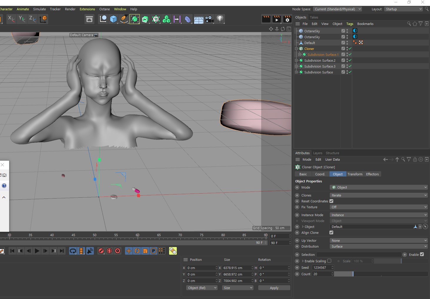Go to the end of animation

click(62, 251)
